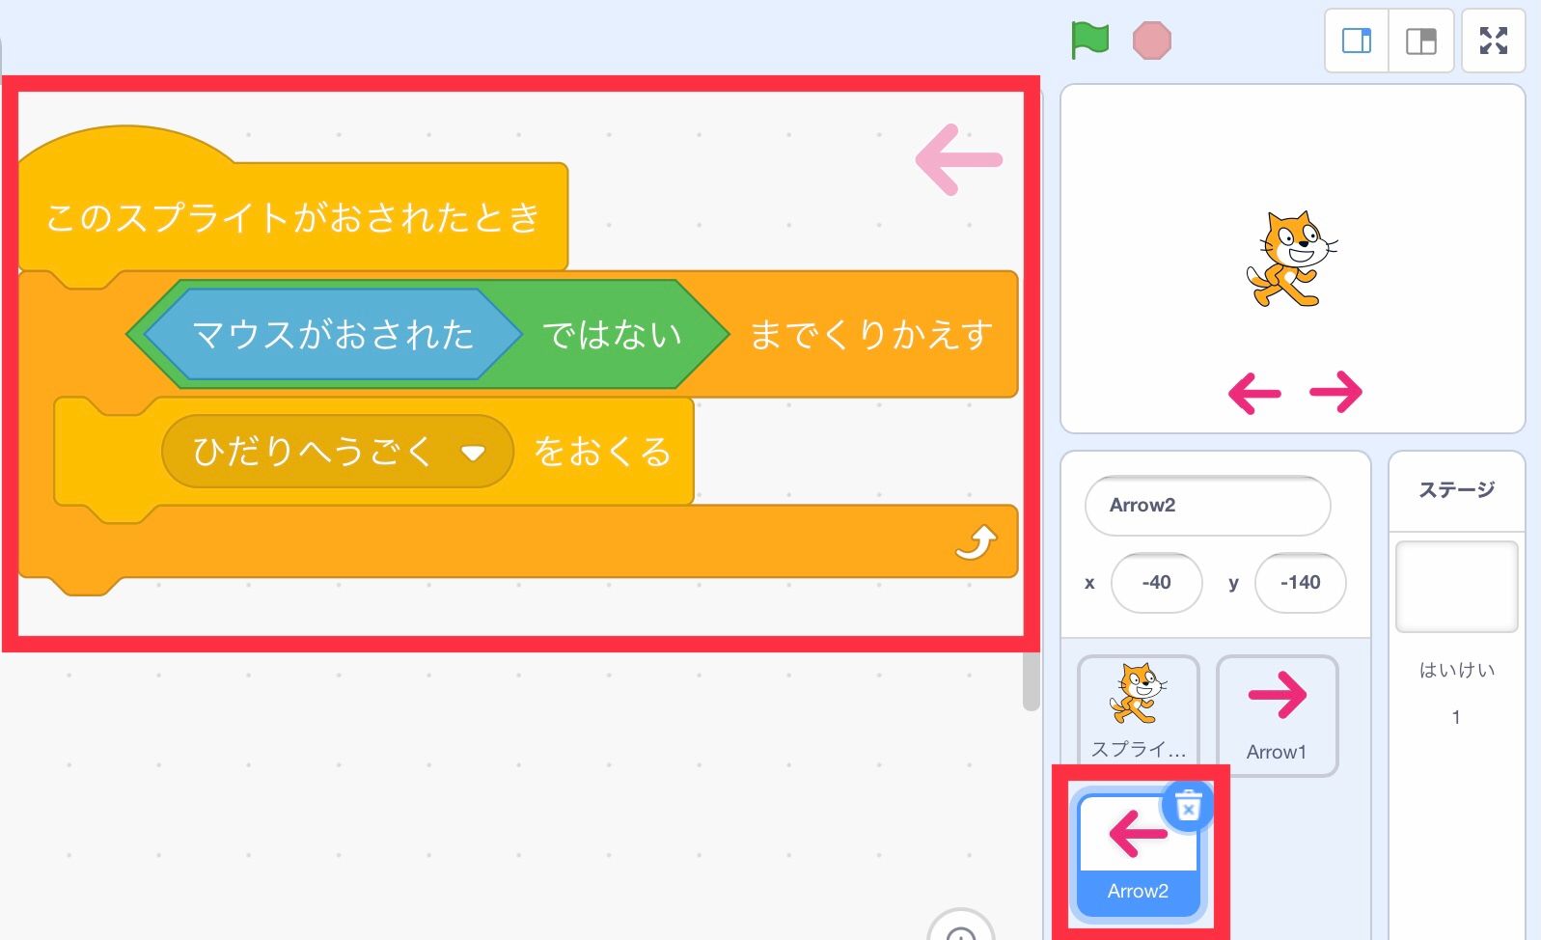
Task: Open the ステージ panel header
Action: click(x=1456, y=490)
